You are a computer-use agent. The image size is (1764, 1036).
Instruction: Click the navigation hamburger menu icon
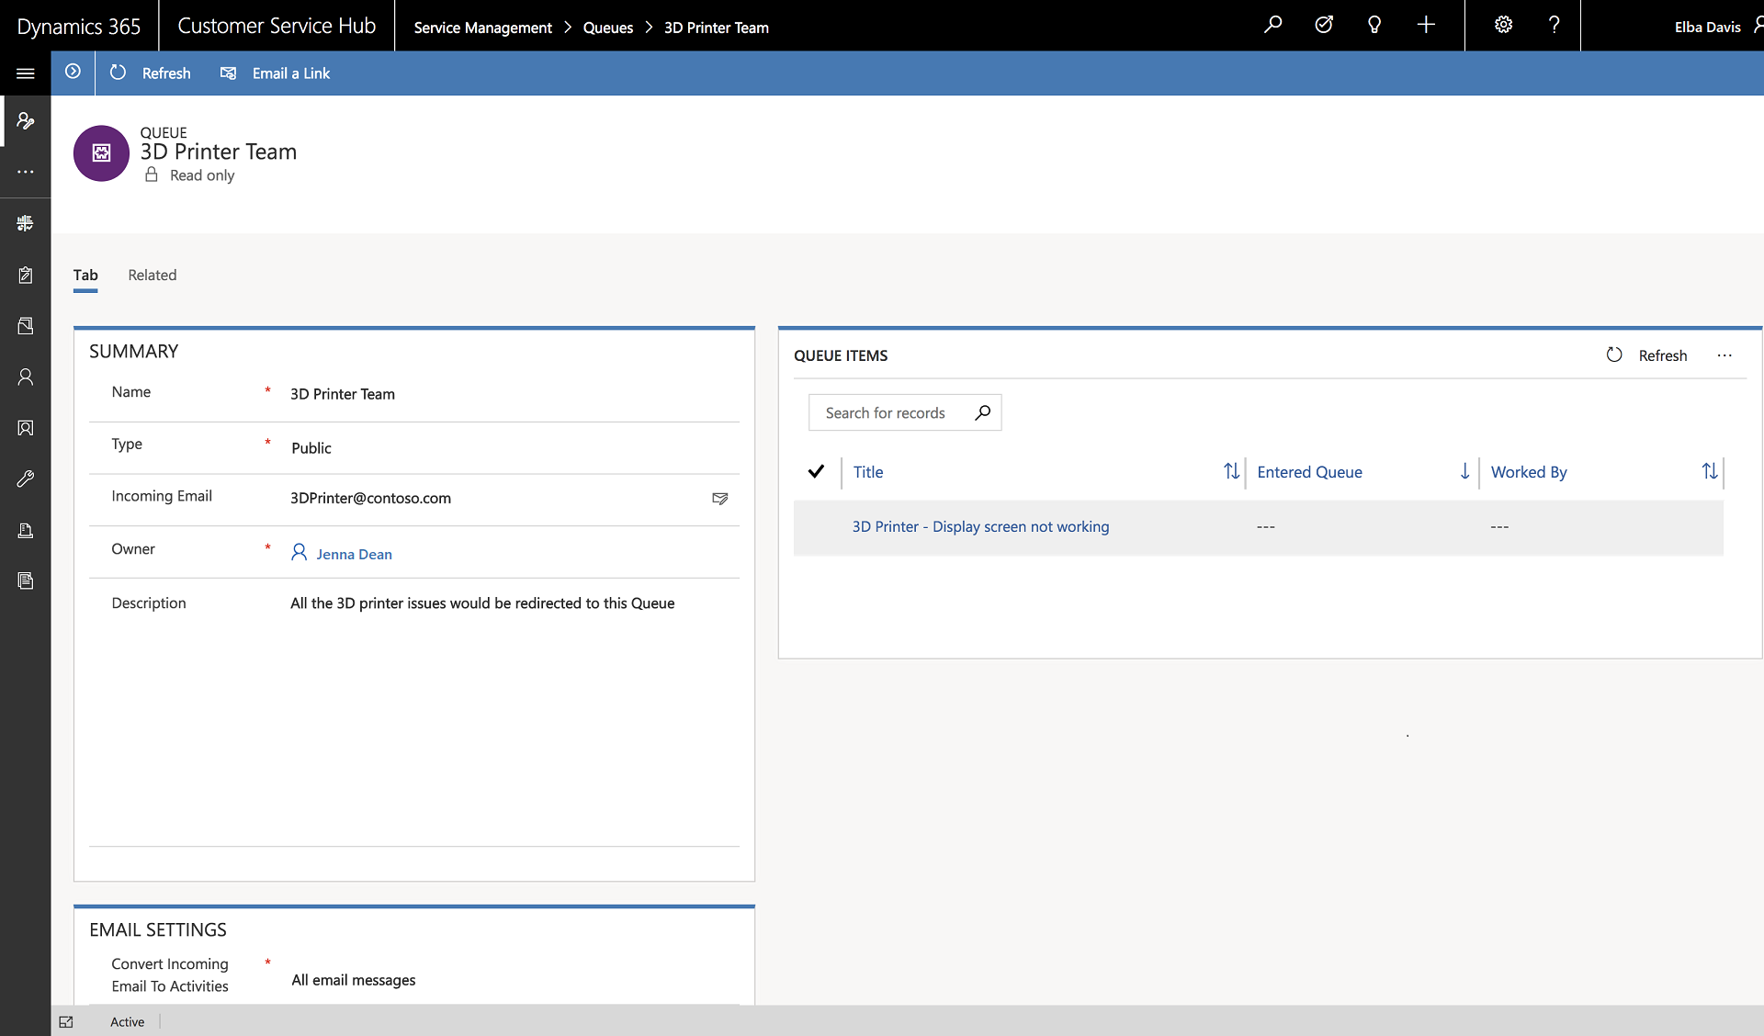tap(25, 73)
